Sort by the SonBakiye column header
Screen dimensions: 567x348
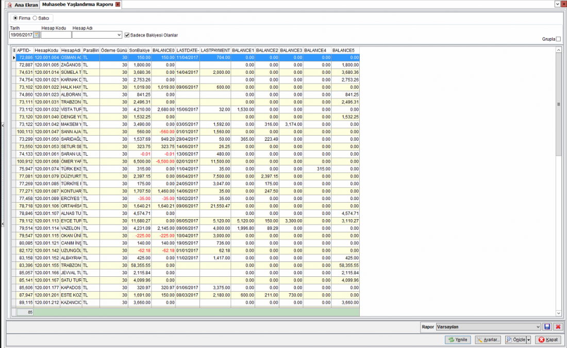[140, 51]
